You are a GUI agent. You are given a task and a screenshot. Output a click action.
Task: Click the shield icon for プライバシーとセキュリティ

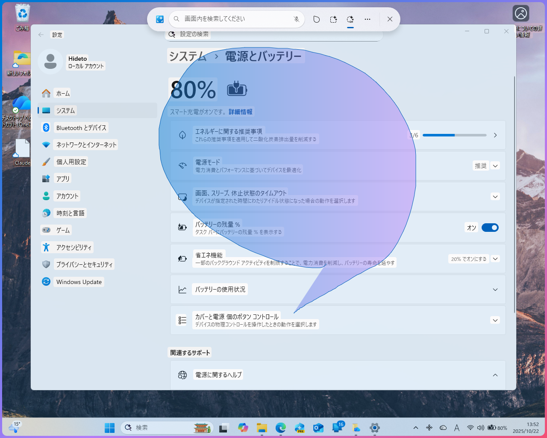46,264
